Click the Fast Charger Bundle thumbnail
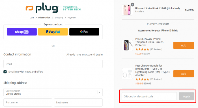This screenshot has height=108, width=198. click(127, 74)
